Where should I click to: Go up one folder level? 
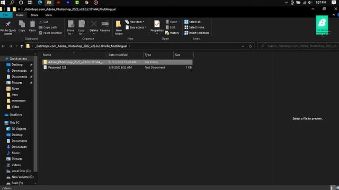pyautogui.click(x=22, y=46)
